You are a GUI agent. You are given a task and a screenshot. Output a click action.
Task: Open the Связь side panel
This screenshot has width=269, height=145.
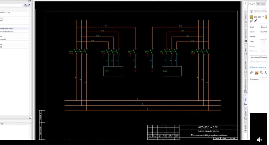click(246, 51)
